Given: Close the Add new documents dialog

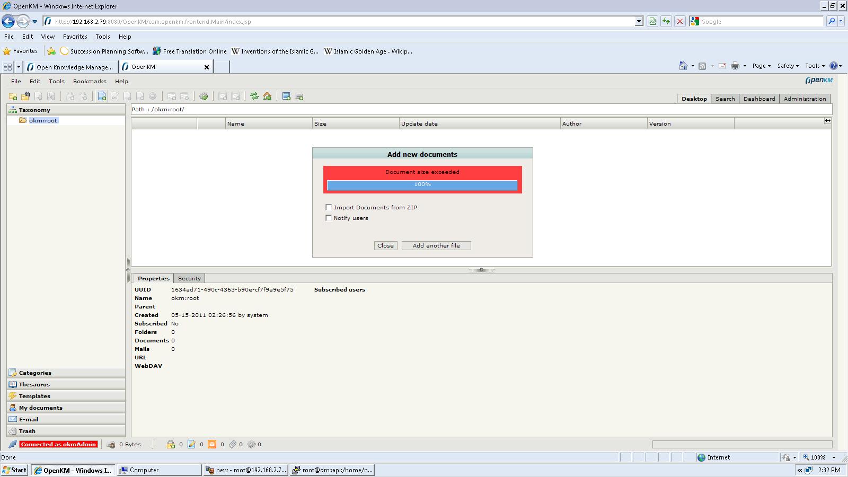Looking at the screenshot, I should pos(385,245).
